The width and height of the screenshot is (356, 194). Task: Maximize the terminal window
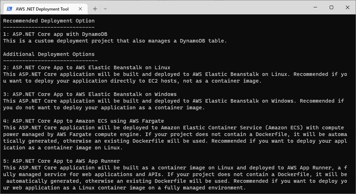tap(331, 7)
